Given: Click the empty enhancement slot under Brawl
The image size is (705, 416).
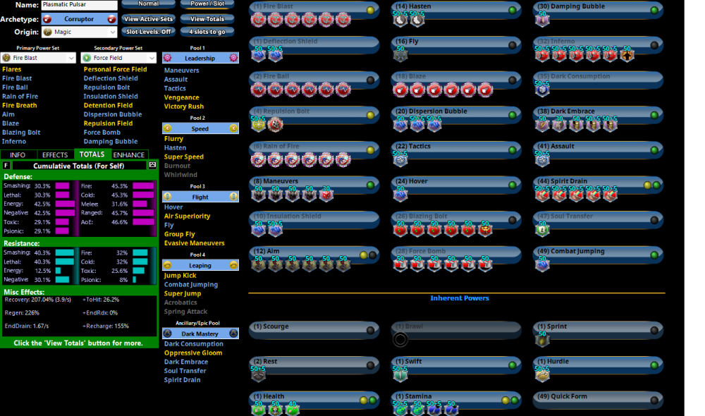Looking at the screenshot, I should pyautogui.click(x=400, y=339).
